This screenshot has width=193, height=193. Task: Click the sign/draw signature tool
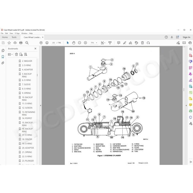(x=130, y=43)
